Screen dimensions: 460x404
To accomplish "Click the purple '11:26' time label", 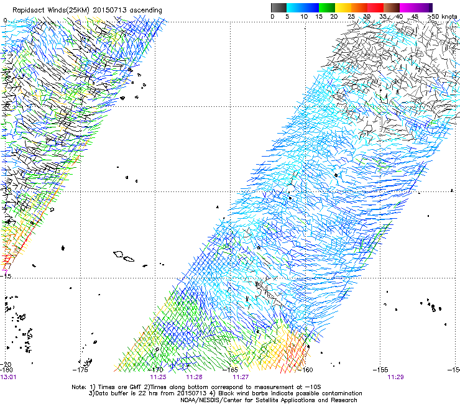I will point(194,377).
